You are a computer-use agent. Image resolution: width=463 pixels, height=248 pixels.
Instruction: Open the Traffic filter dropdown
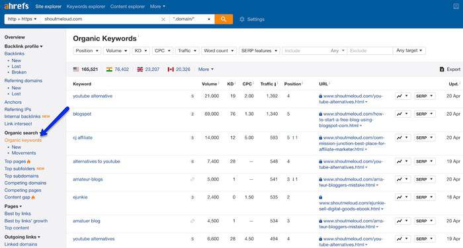[187, 51]
